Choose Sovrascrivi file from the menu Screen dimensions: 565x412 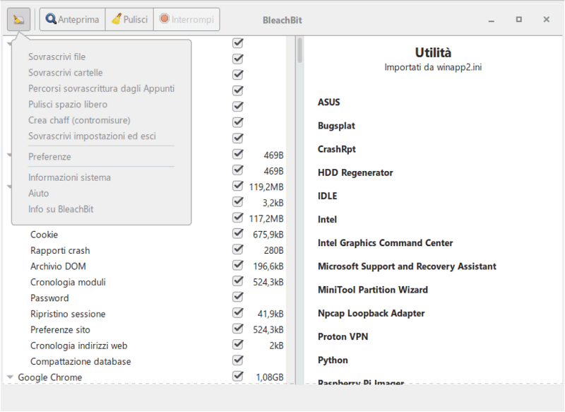click(x=57, y=57)
